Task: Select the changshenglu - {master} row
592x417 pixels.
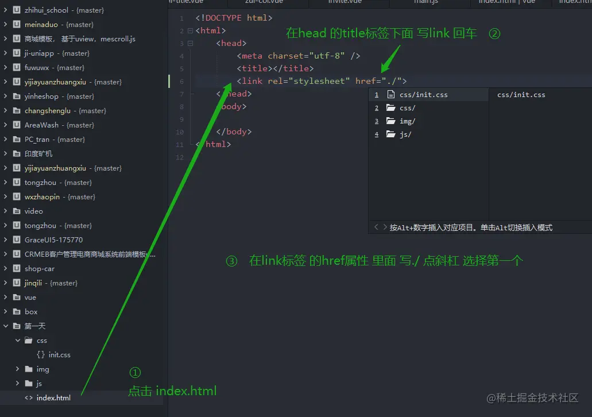Action: [82, 110]
